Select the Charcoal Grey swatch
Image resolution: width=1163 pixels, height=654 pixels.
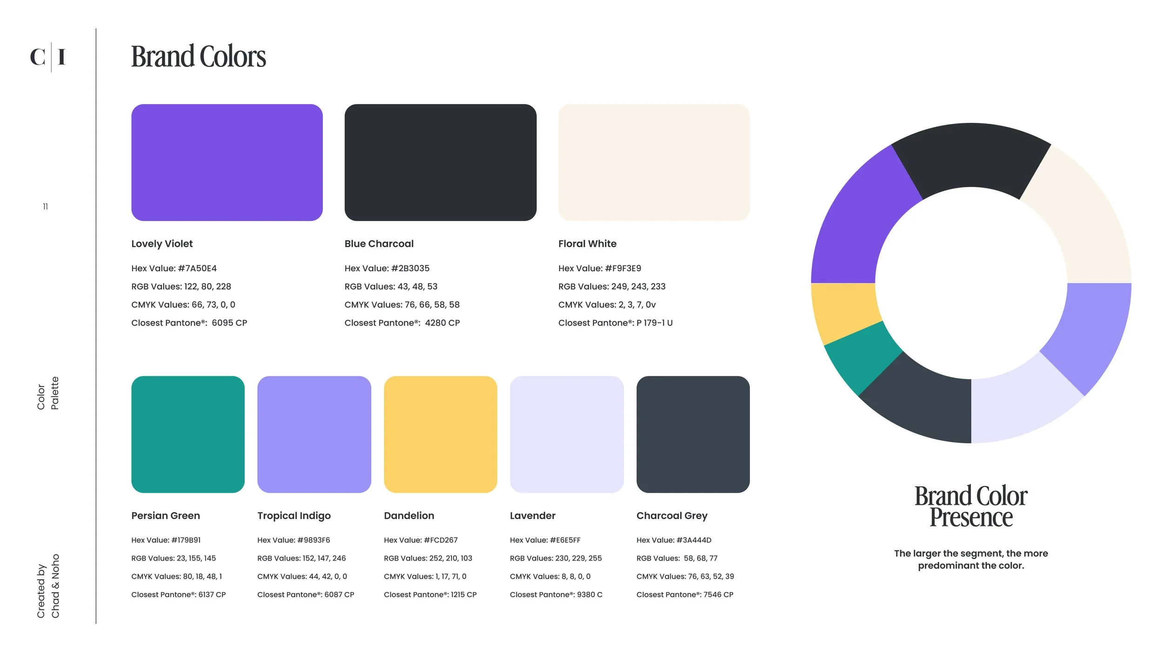click(x=693, y=434)
